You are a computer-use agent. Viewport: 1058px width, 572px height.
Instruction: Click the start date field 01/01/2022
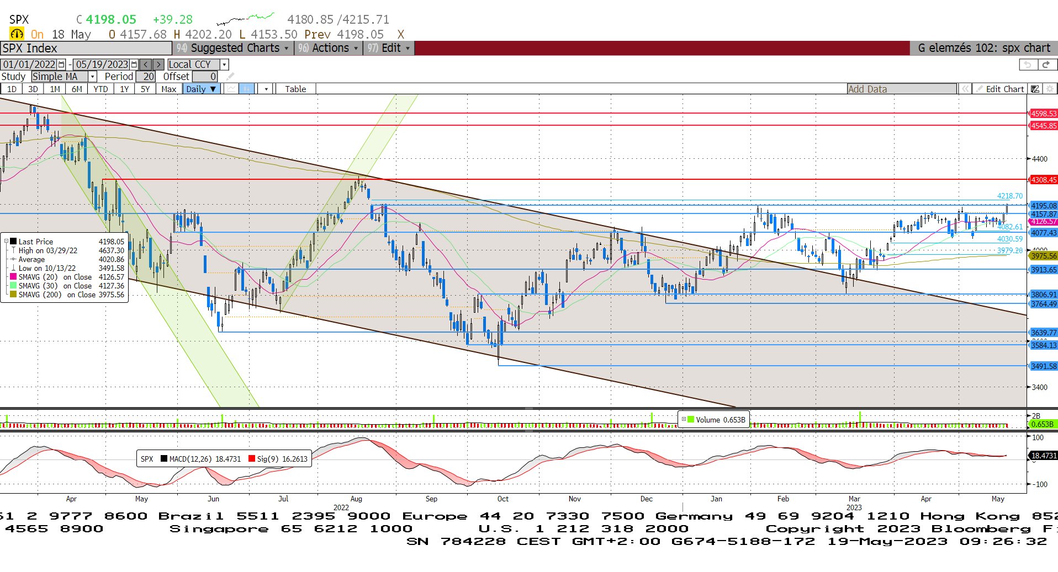tap(29, 65)
